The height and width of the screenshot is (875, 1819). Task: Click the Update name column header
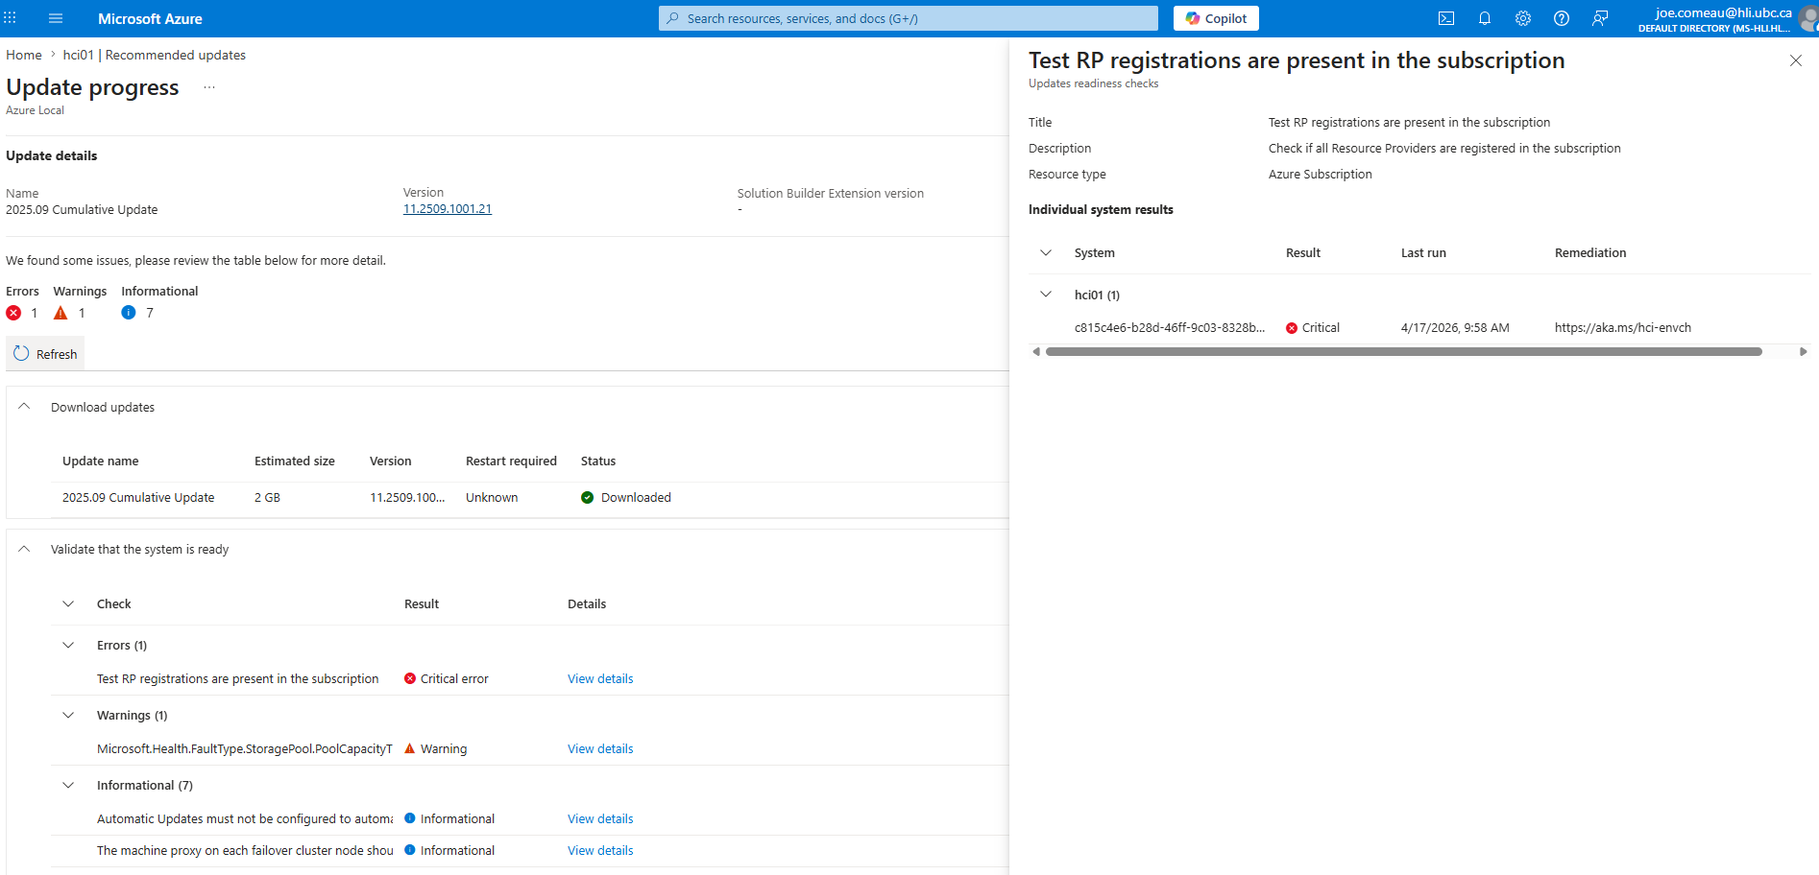[x=101, y=461]
